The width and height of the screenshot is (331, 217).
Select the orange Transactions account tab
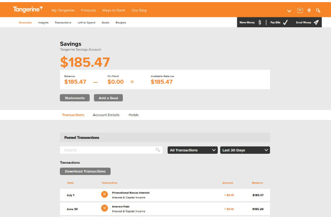point(73,115)
